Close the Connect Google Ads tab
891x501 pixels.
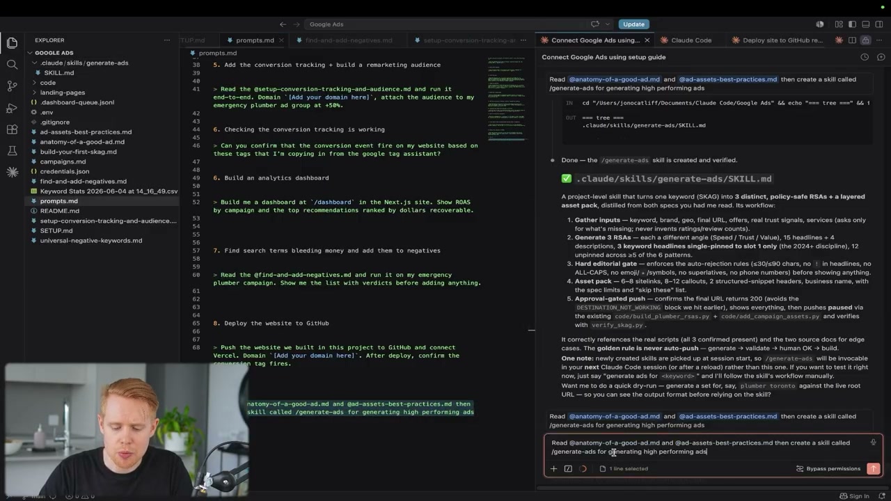point(647,40)
